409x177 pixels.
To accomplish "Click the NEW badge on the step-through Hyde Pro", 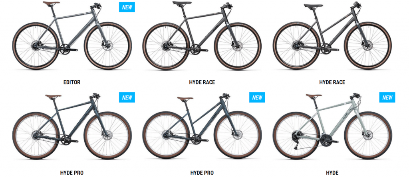I will click(x=257, y=97).
